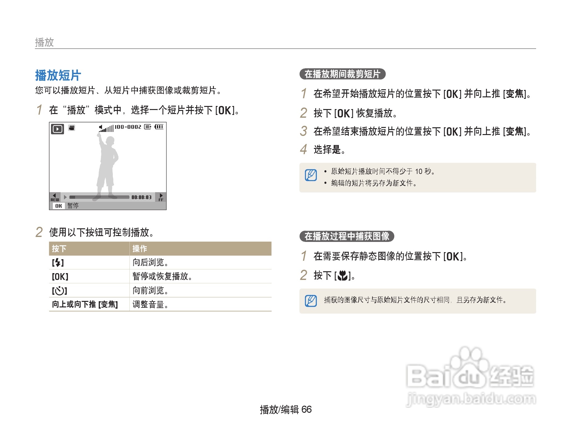Click the playback mode icon in camera screen
Screen dimensions: 571x431
point(57,129)
